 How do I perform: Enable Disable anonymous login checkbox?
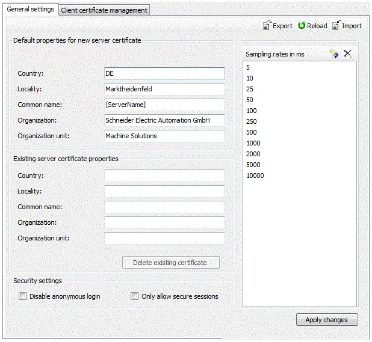[x=23, y=296]
